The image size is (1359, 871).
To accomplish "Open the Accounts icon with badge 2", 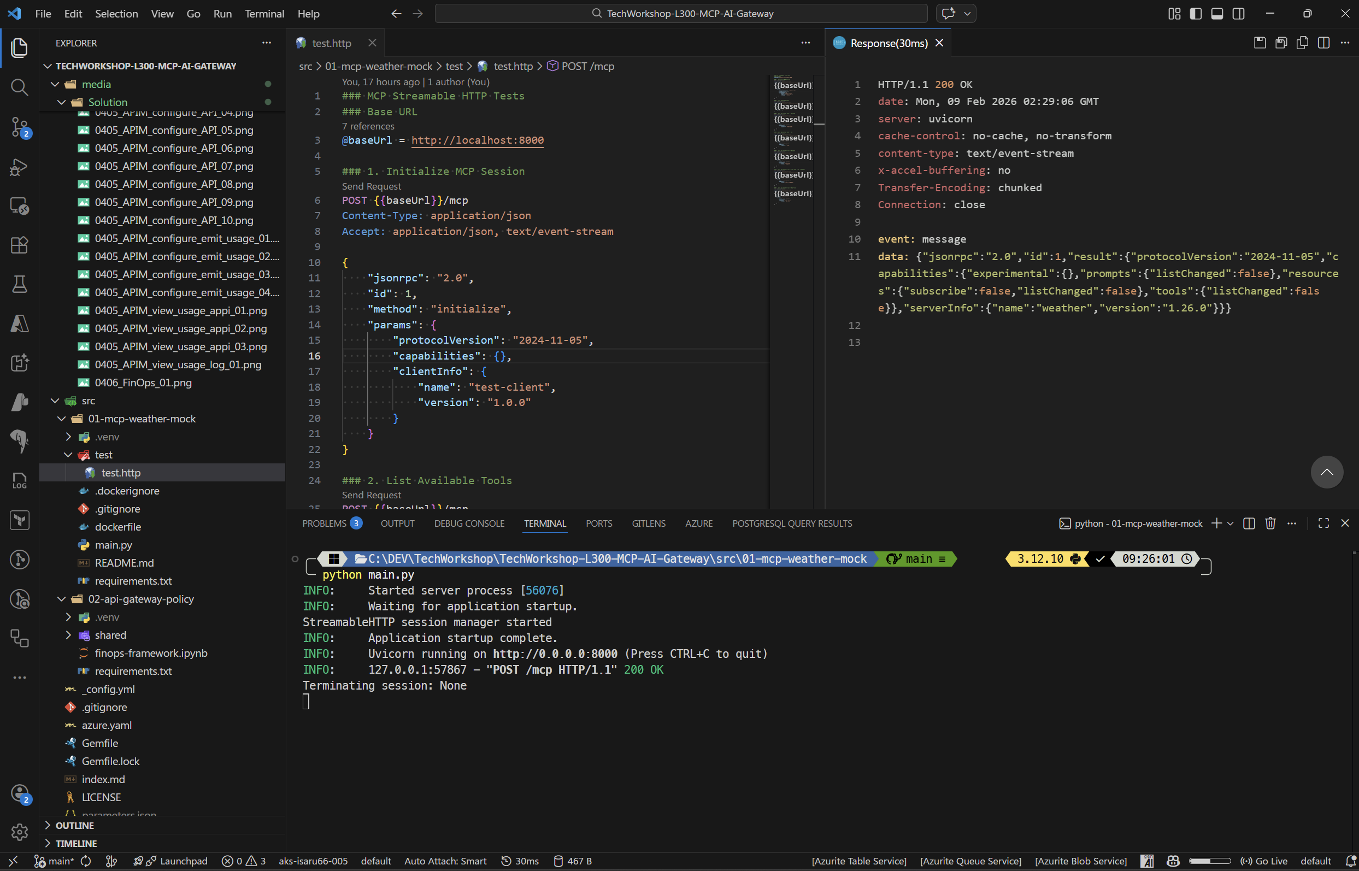I will click(x=19, y=793).
